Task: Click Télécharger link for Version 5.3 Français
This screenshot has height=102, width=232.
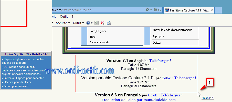Action: click(172, 95)
